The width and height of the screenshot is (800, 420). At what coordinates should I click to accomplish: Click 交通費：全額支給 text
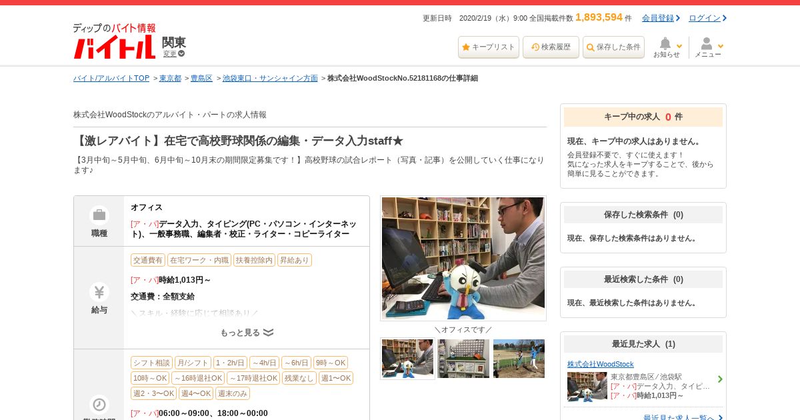(163, 297)
